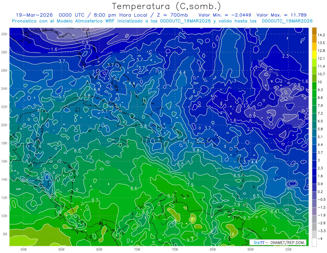Click the '18N' latitude axis label
The image size is (327, 253).
(4, 143)
